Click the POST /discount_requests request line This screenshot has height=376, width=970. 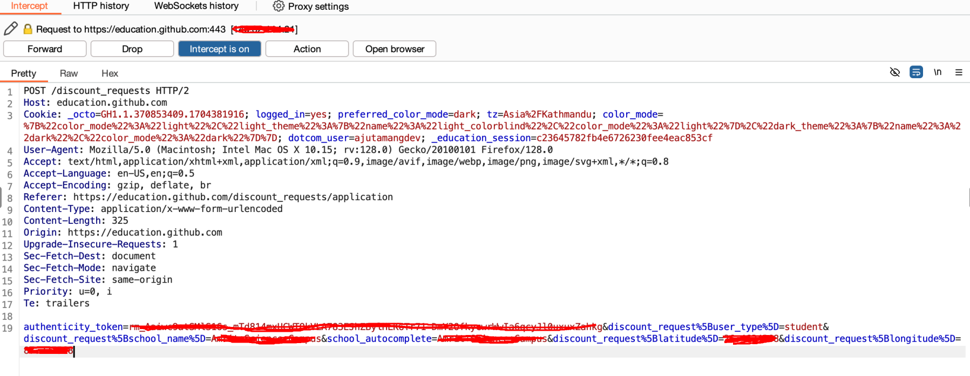tap(106, 91)
